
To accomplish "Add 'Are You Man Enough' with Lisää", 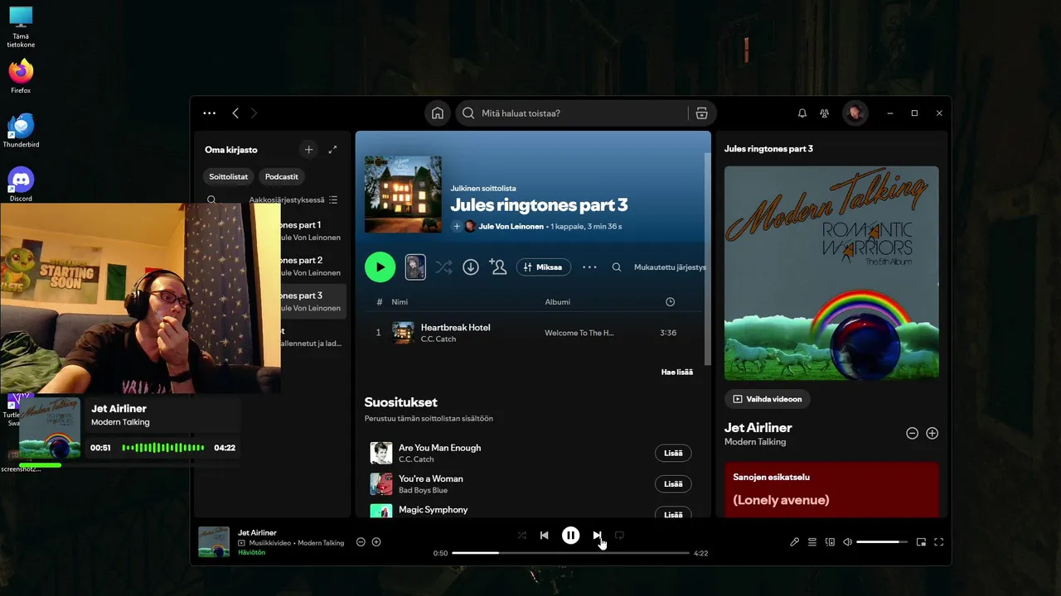I will click(x=673, y=453).
